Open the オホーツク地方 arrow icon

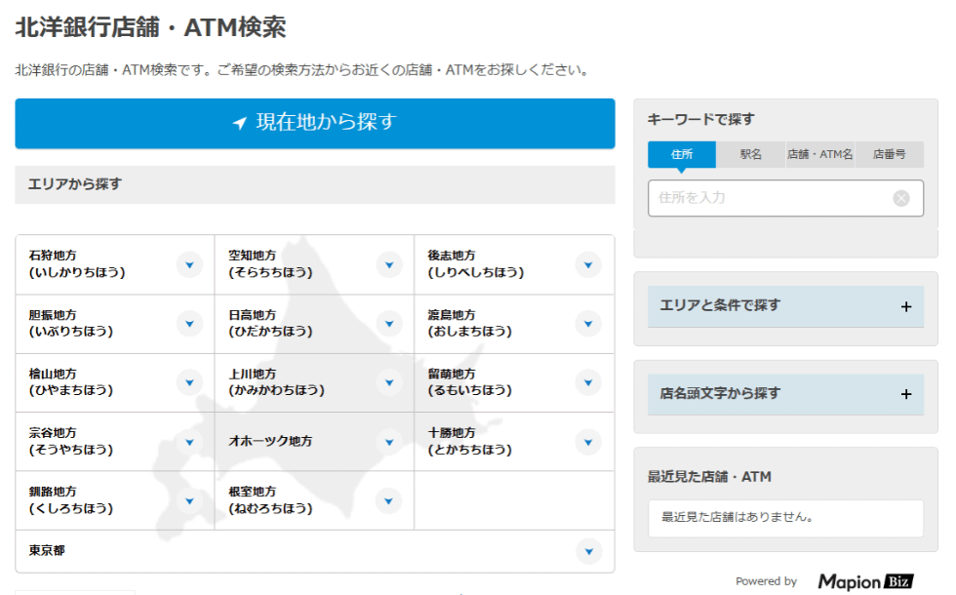389,442
